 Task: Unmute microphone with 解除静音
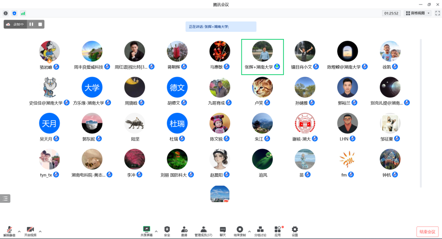point(9,231)
